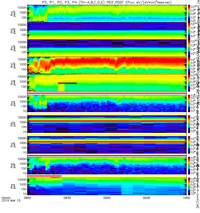Screen dimensions: 200x213
Task: Click the thb peef spectrogram panel
Action: (107, 31)
